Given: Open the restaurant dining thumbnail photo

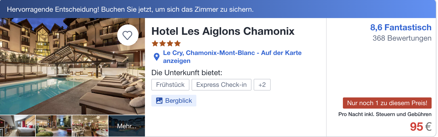Looking at the screenshot, I should point(90,126).
